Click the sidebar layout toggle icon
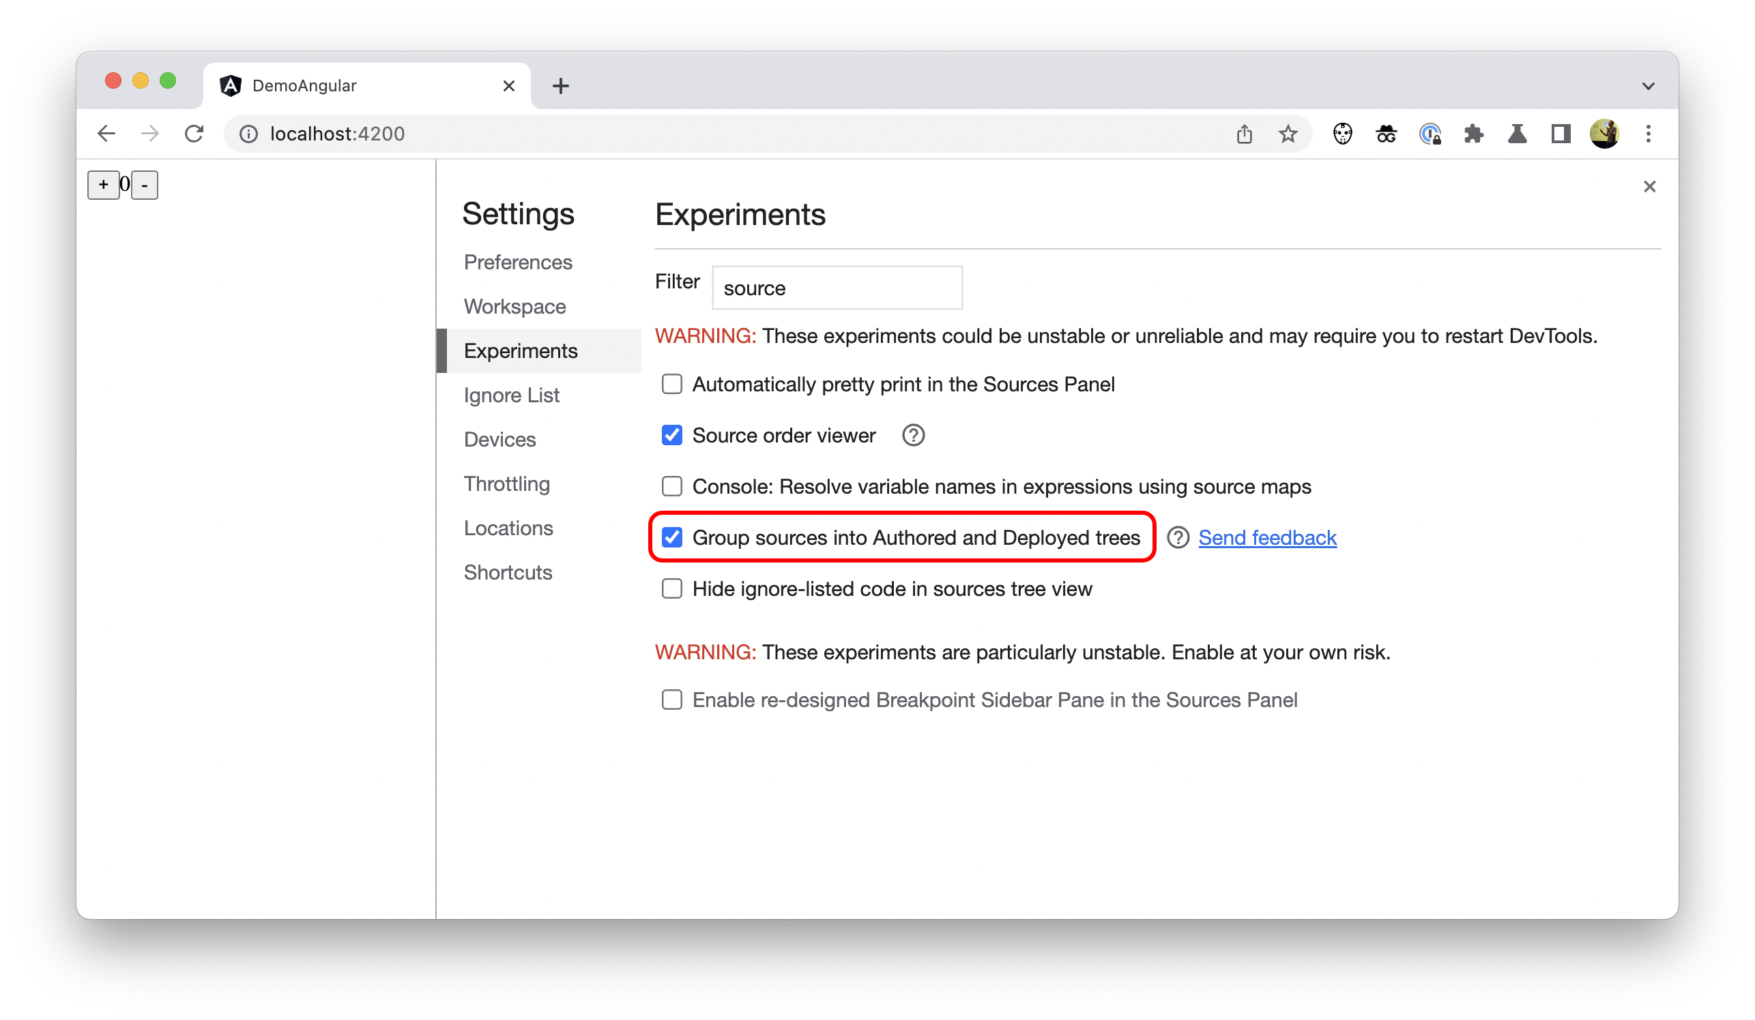The height and width of the screenshot is (1020, 1755). point(1561,134)
